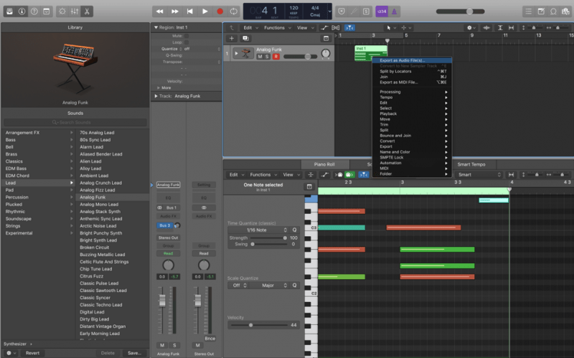Viewport: 574px width, 358px height.
Task: Toggle Smart Controls dial icon
Action: click(x=62, y=11)
